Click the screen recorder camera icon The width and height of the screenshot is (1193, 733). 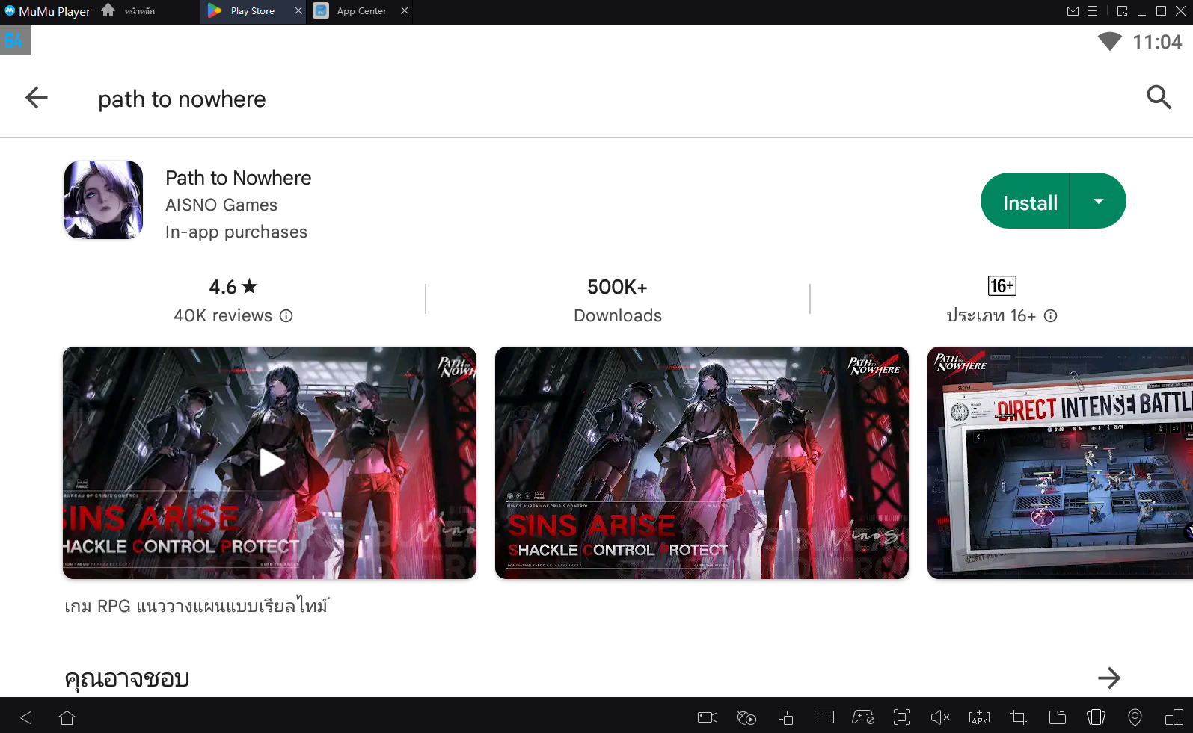[707, 717]
